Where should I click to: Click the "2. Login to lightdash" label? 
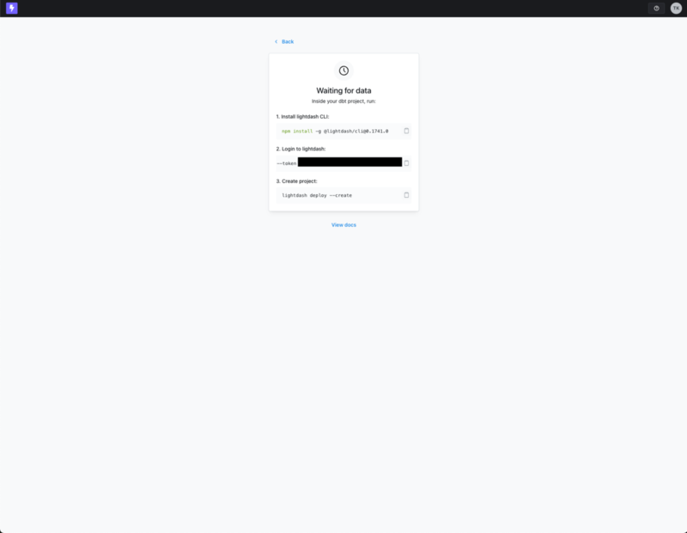tap(301, 149)
